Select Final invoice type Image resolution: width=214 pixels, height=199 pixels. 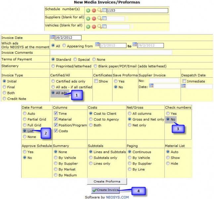click(4, 87)
